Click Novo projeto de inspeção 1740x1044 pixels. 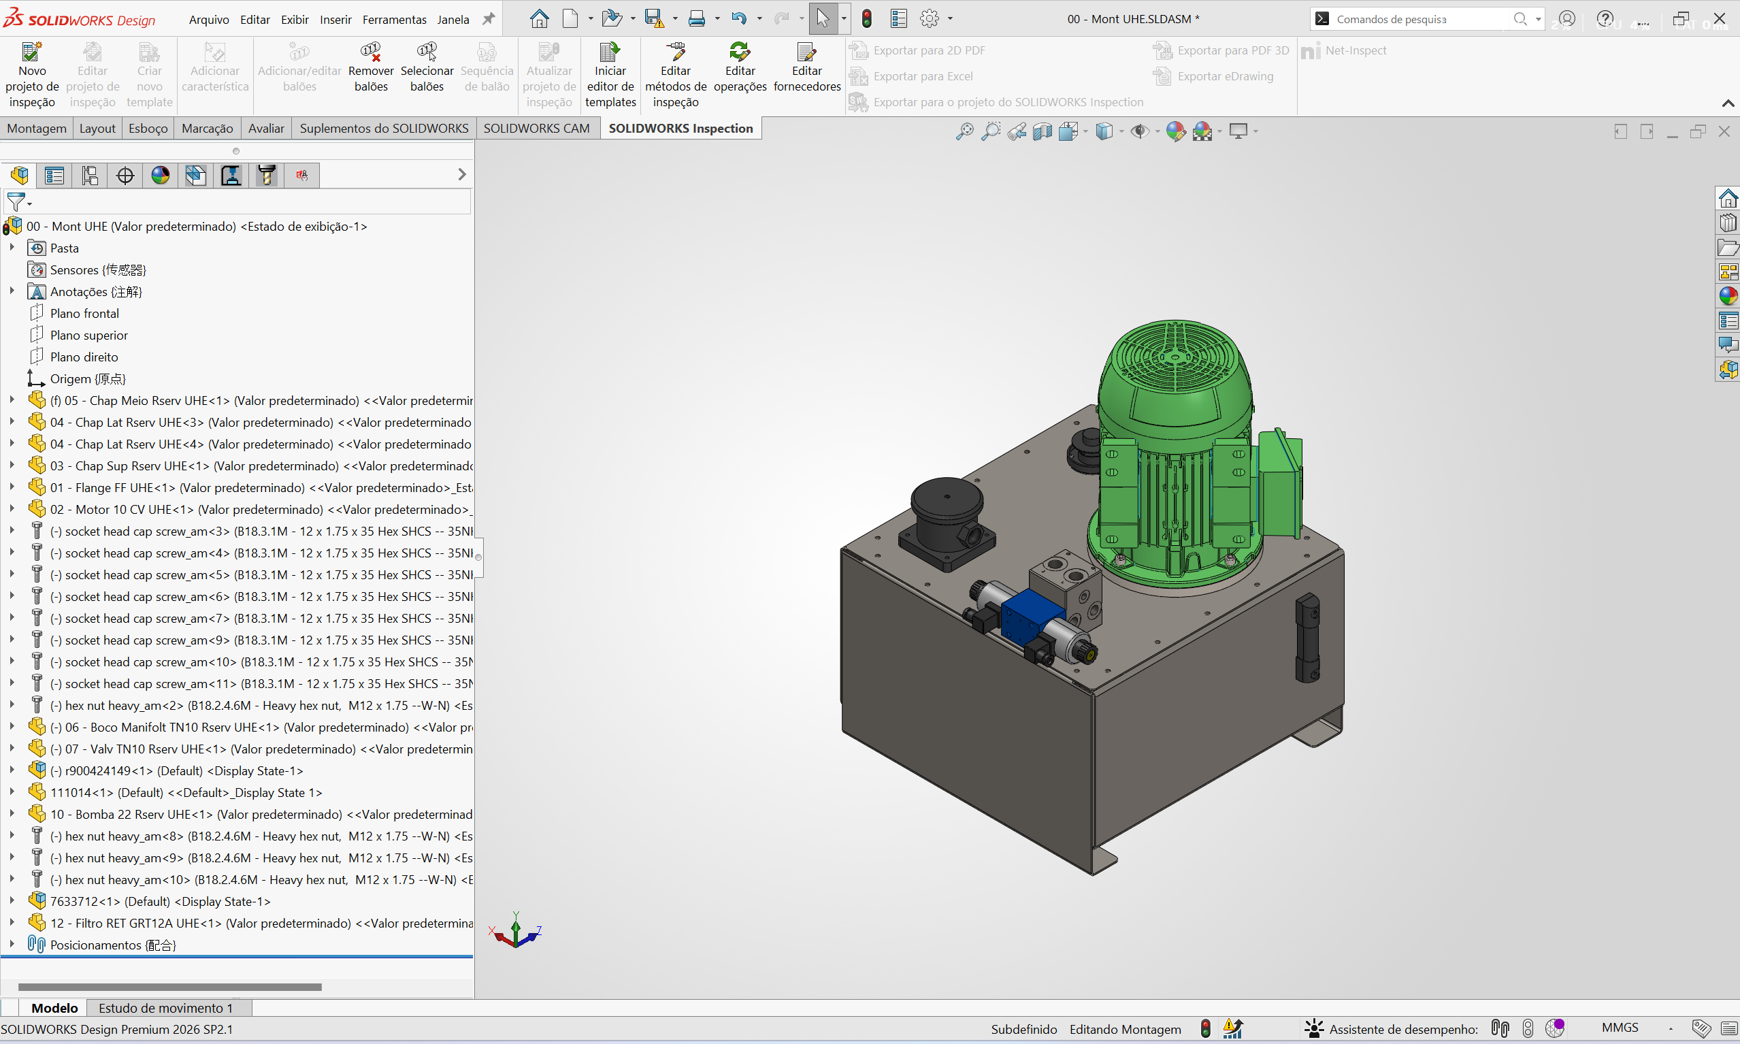(x=32, y=76)
